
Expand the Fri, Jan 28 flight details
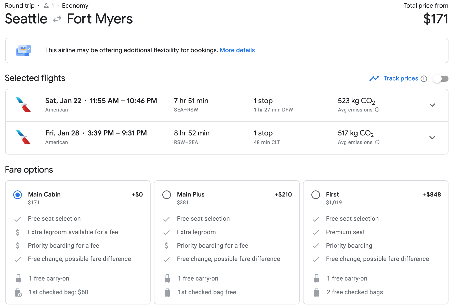(x=432, y=138)
